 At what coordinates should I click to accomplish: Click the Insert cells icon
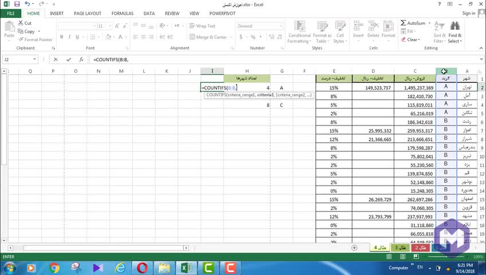[x=358, y=26]
